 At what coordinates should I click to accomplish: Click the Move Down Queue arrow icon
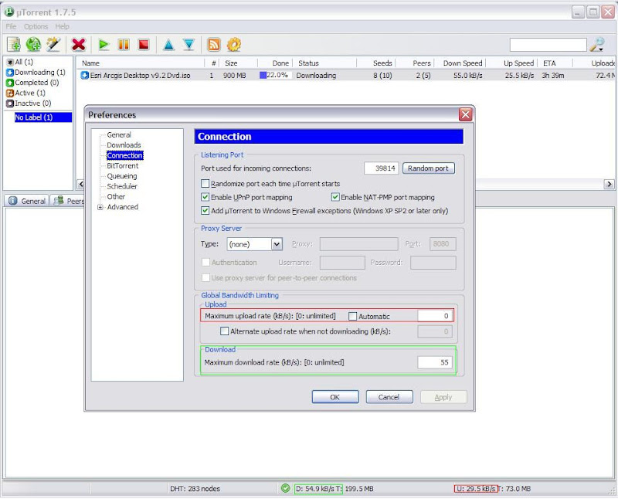pyautogui.click(x=189, y=45)
